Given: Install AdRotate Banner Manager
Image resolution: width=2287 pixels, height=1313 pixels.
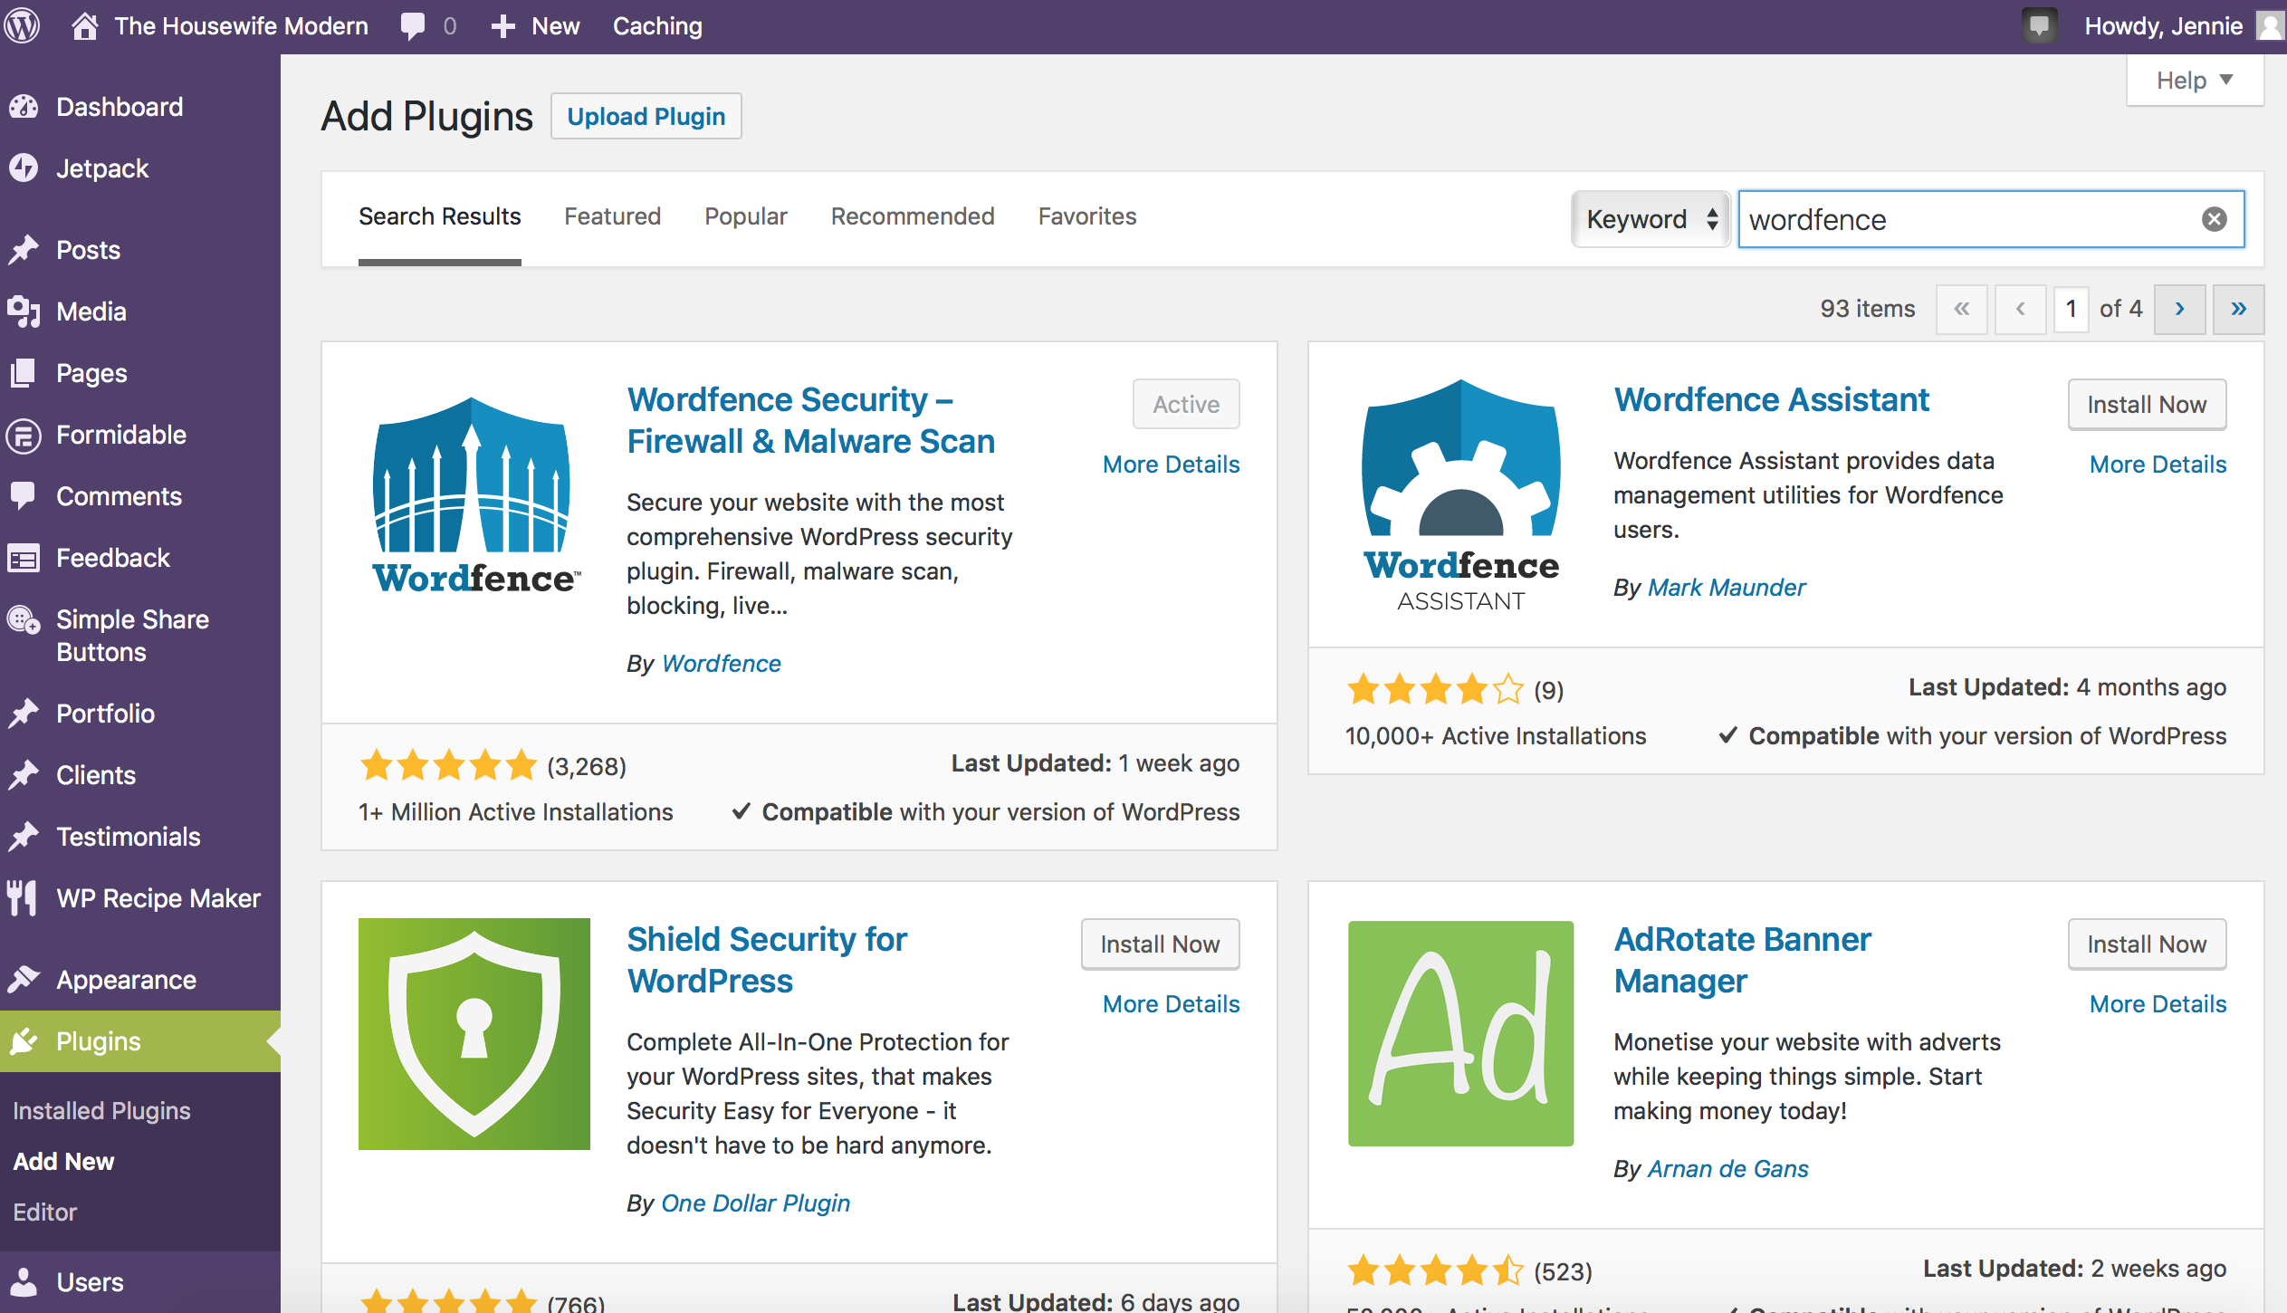Looking at the screenshot, I should tap(2147, 944).
